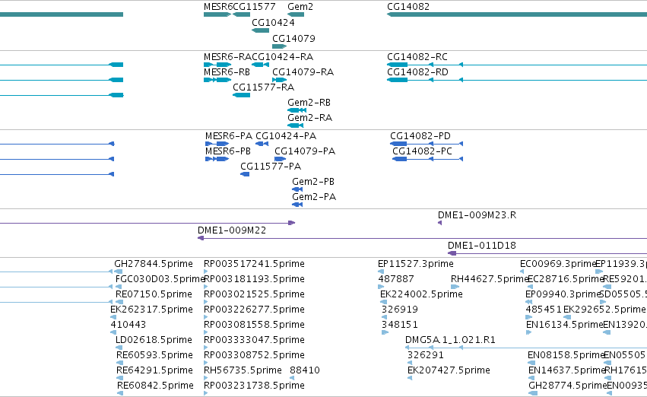Viewport: 647px width, 397px height.
Task: Click the Gem2-PB protein label
Action: pyautogui.click(x=313, y=182)
